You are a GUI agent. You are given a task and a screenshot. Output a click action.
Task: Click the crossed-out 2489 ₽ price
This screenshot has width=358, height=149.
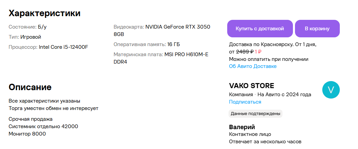[245, 52]
